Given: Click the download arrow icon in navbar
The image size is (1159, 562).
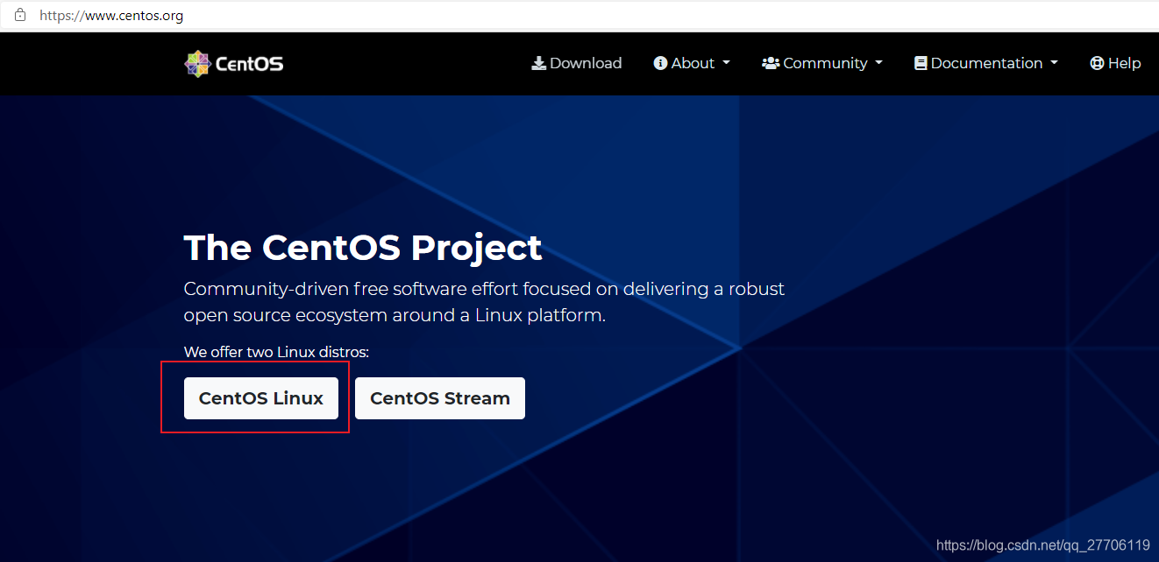Looking at the screenshot, I should pyautogui.click(x=539, y=63).
